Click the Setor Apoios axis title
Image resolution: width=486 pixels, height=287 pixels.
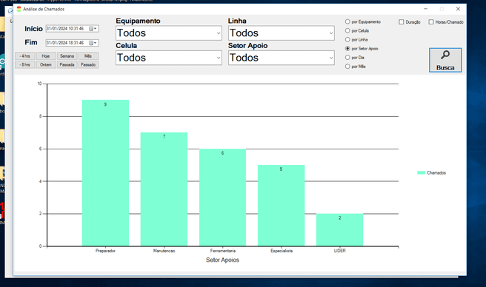tap(222, 260)
